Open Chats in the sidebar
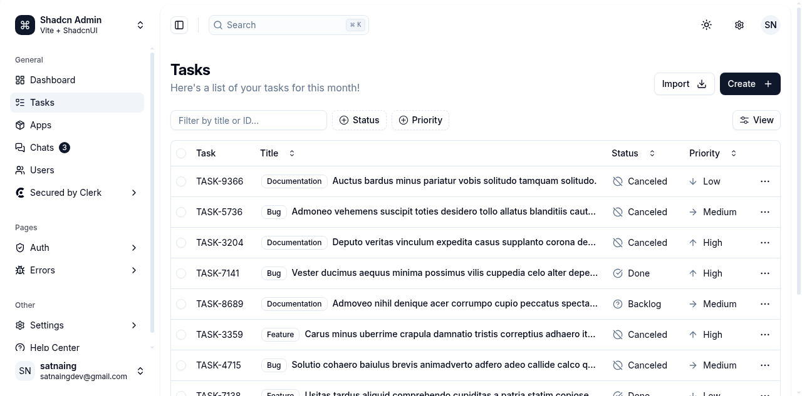 pos(77,148)
